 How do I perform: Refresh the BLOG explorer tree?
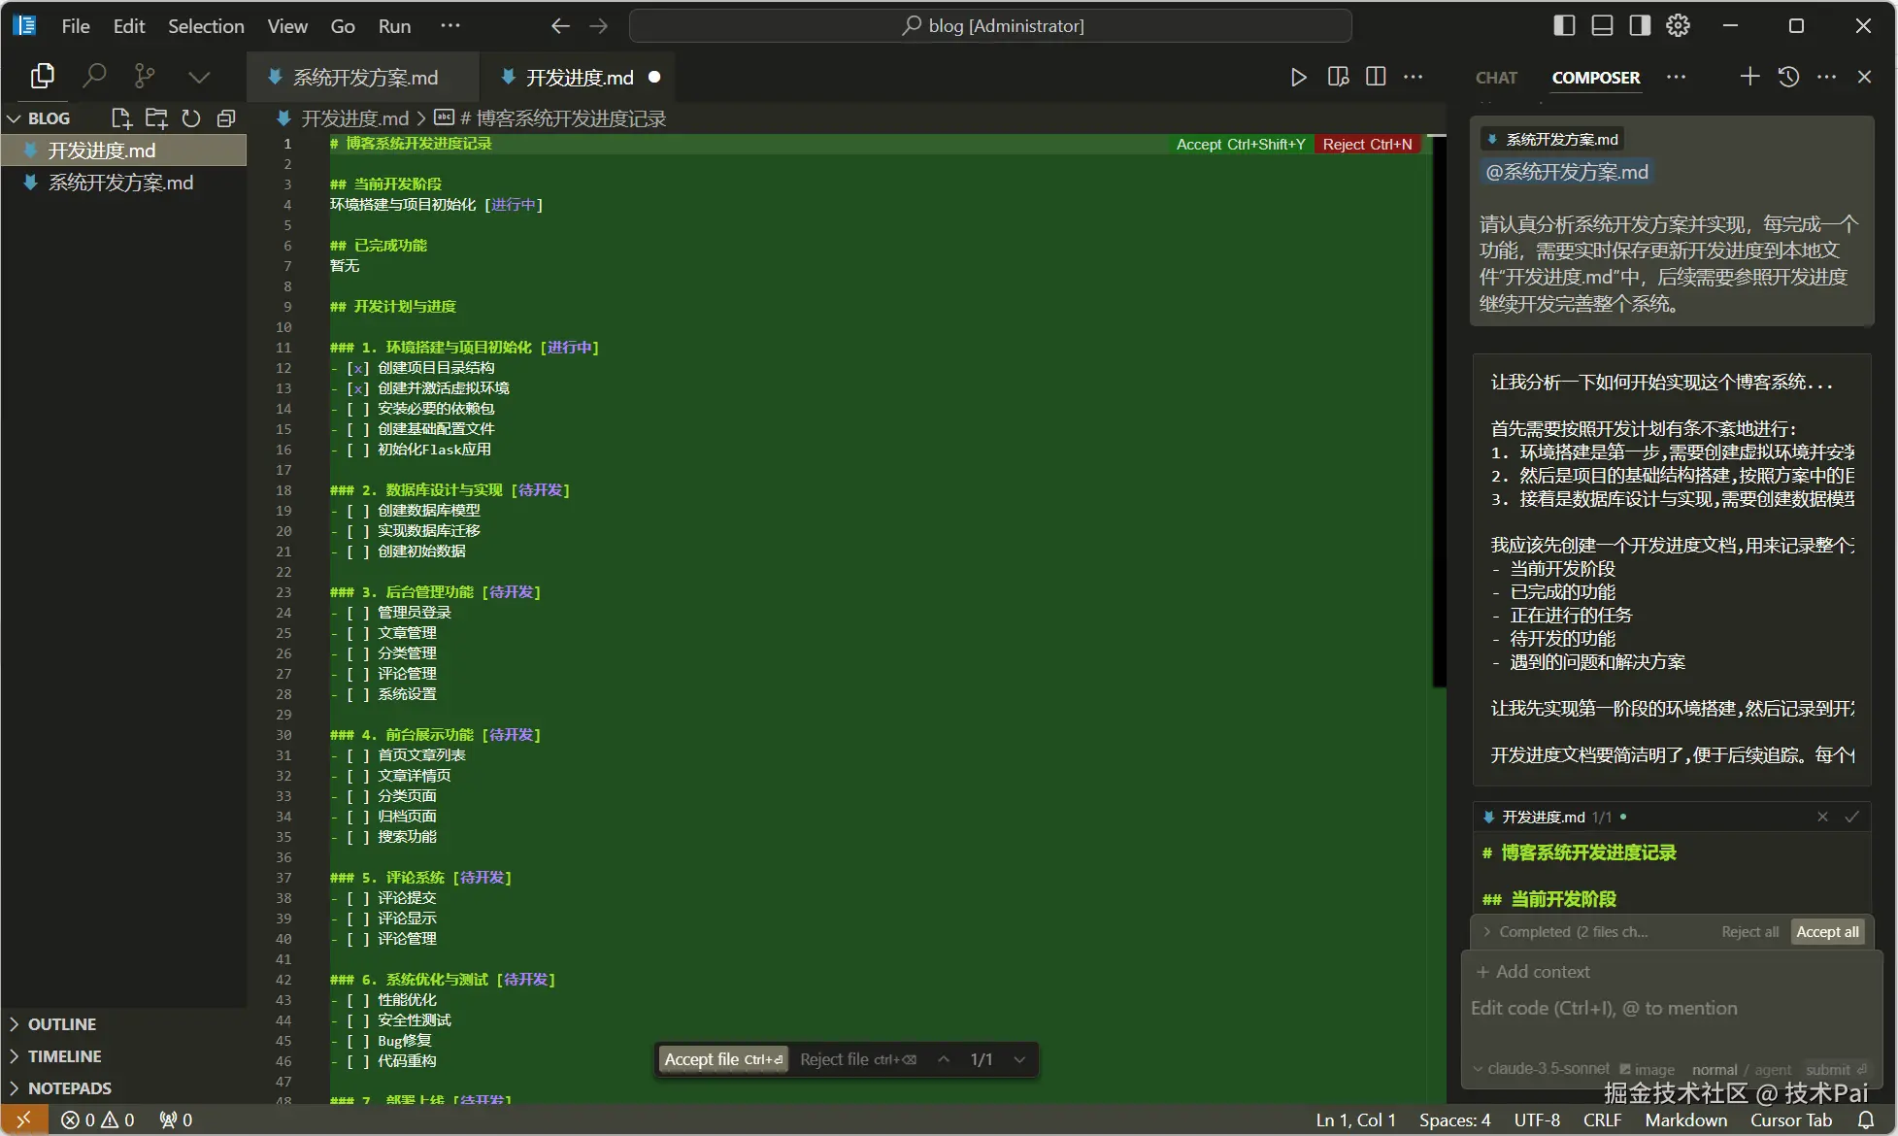pyautogui.click(x=191, y=118)
